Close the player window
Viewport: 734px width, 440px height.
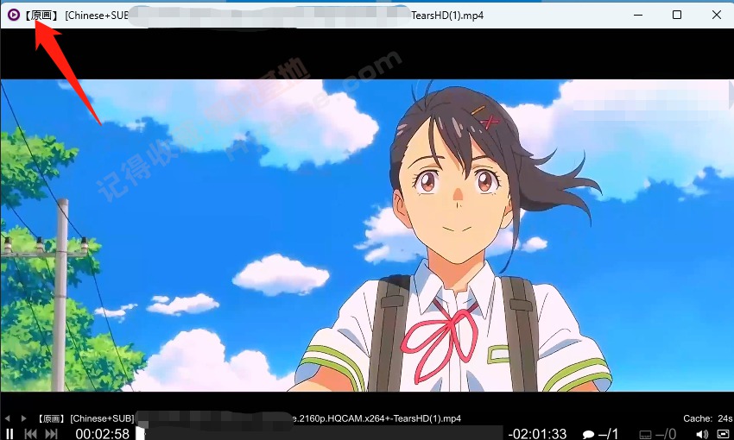716,15
